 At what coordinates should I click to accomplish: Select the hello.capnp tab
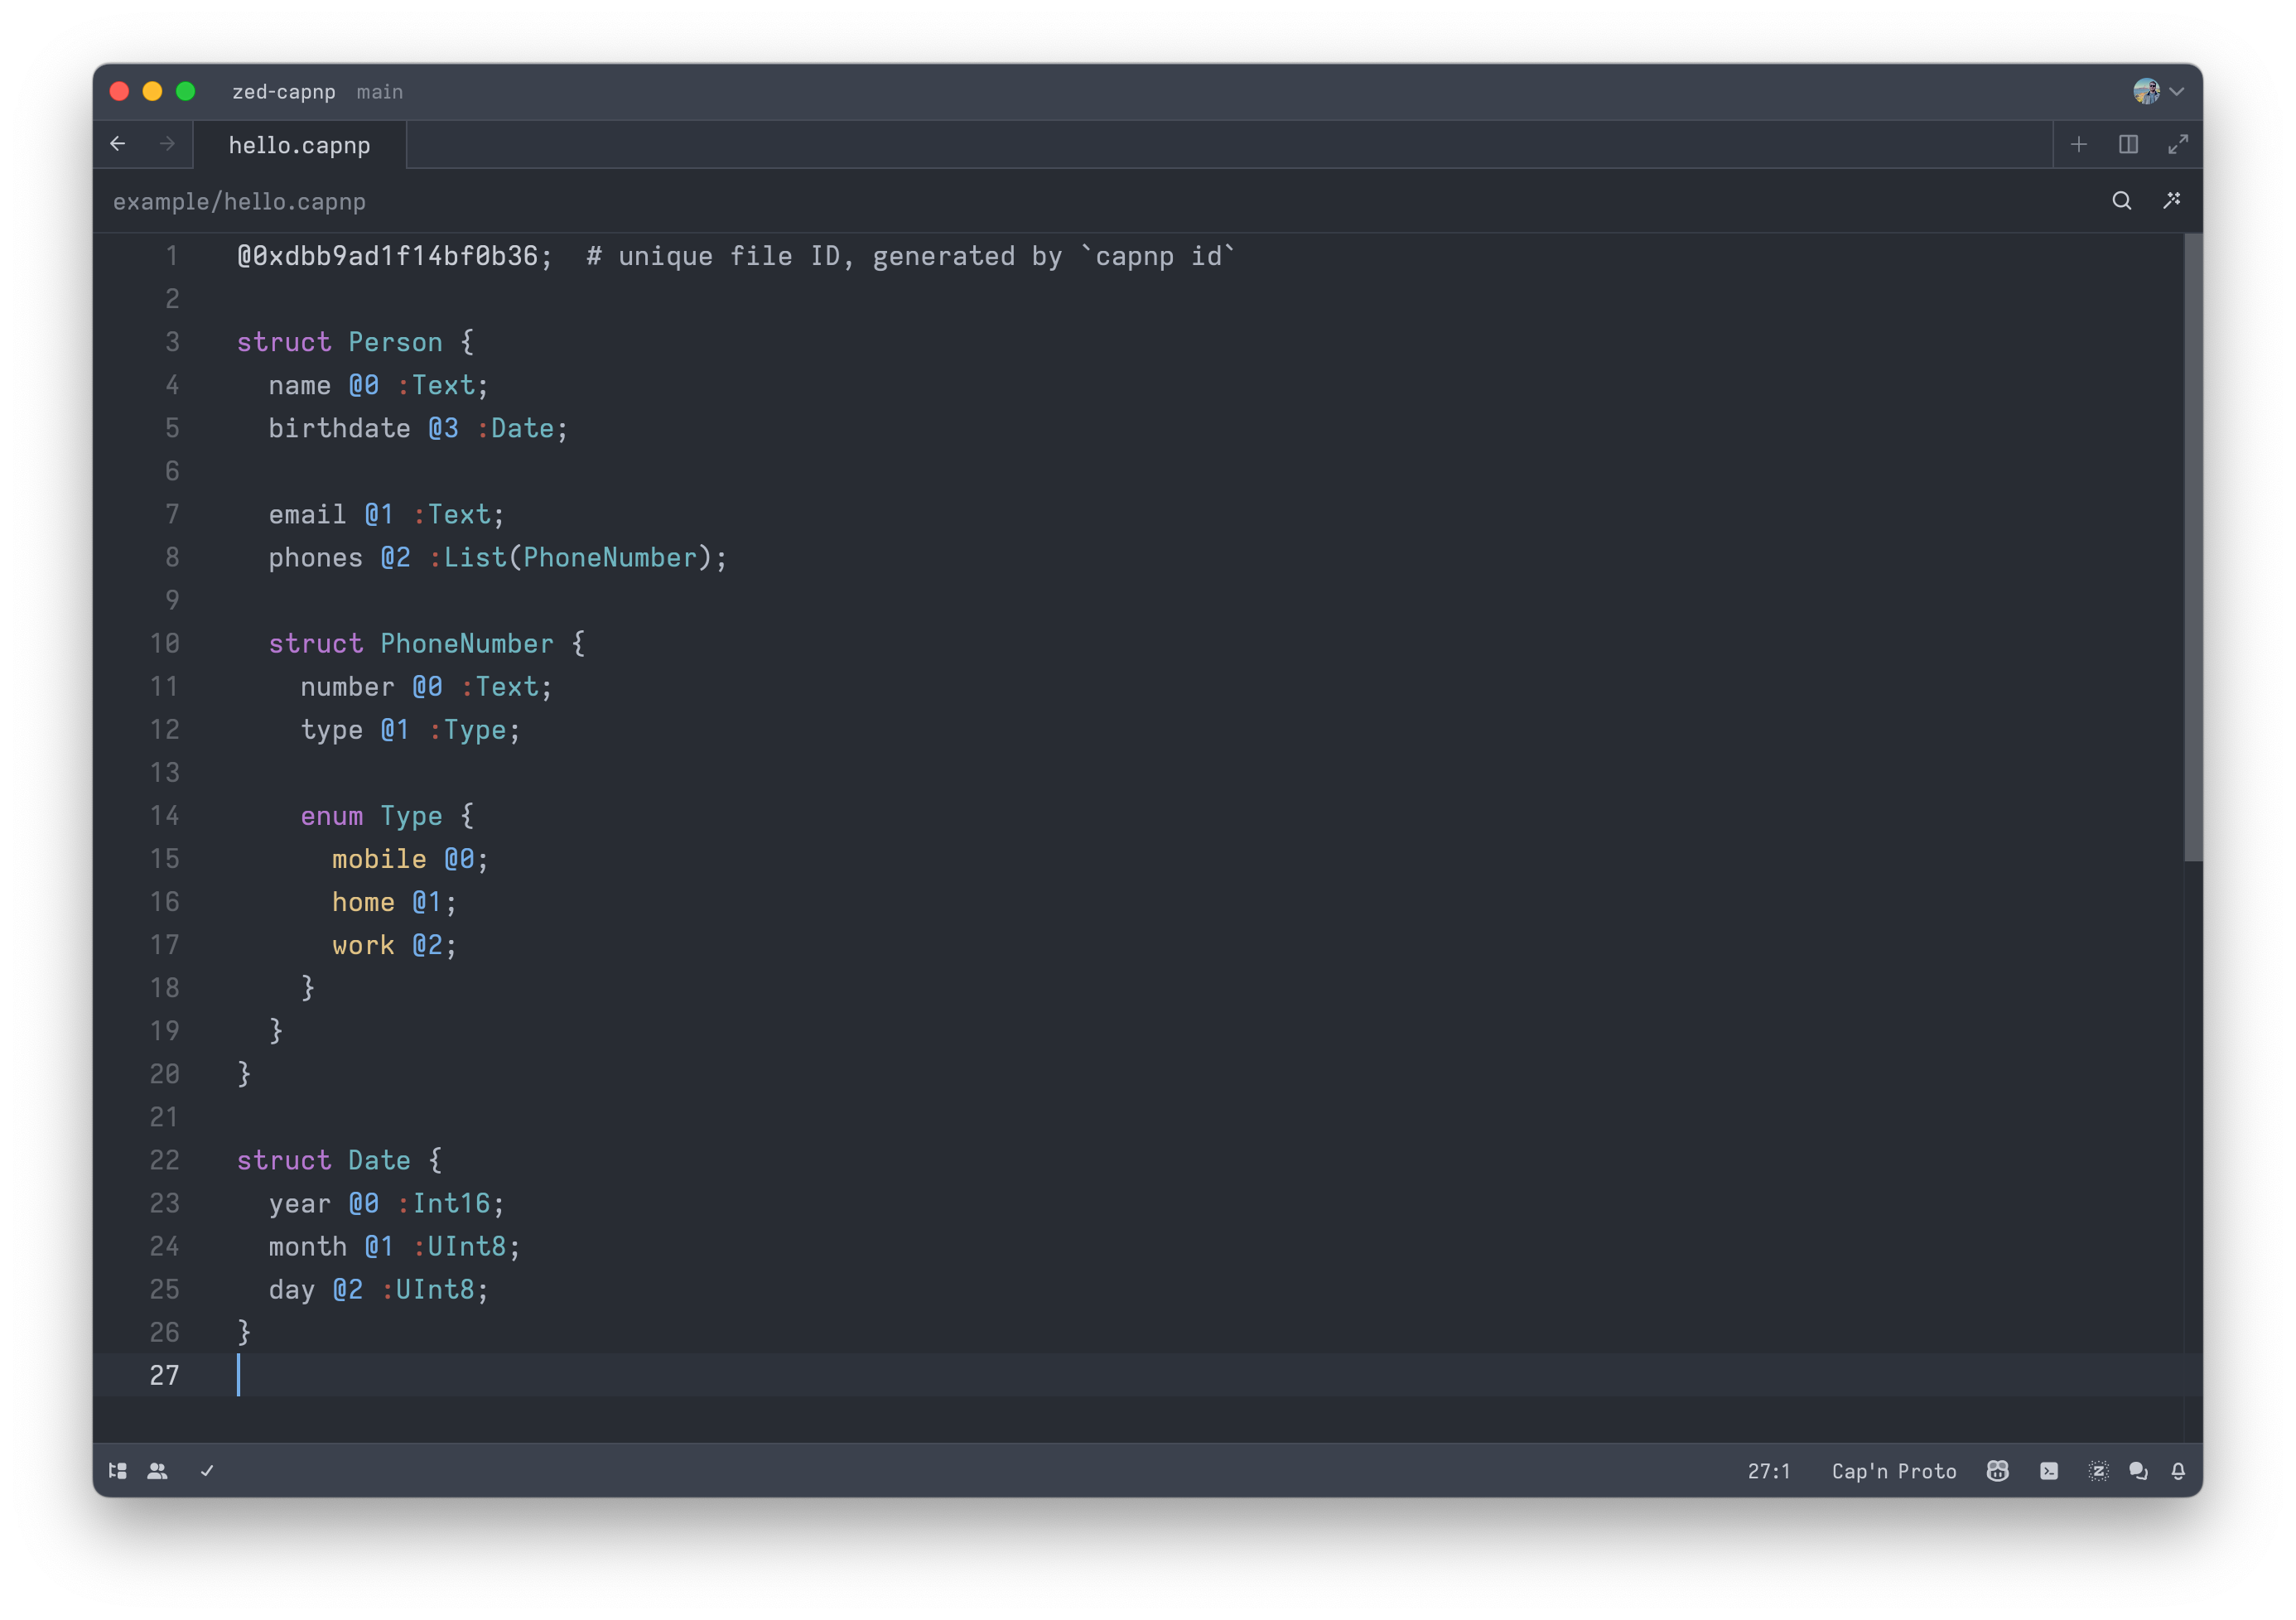299,145
